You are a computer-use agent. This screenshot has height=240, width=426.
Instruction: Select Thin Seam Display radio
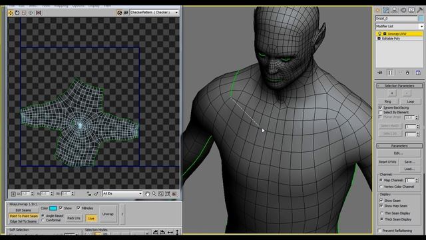pyautogui.click(x=381, y=213)
